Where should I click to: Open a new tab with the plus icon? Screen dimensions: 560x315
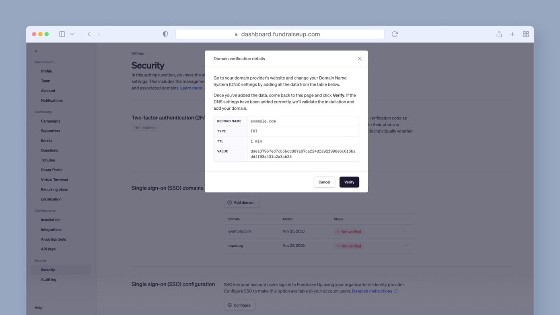(513, 34)
